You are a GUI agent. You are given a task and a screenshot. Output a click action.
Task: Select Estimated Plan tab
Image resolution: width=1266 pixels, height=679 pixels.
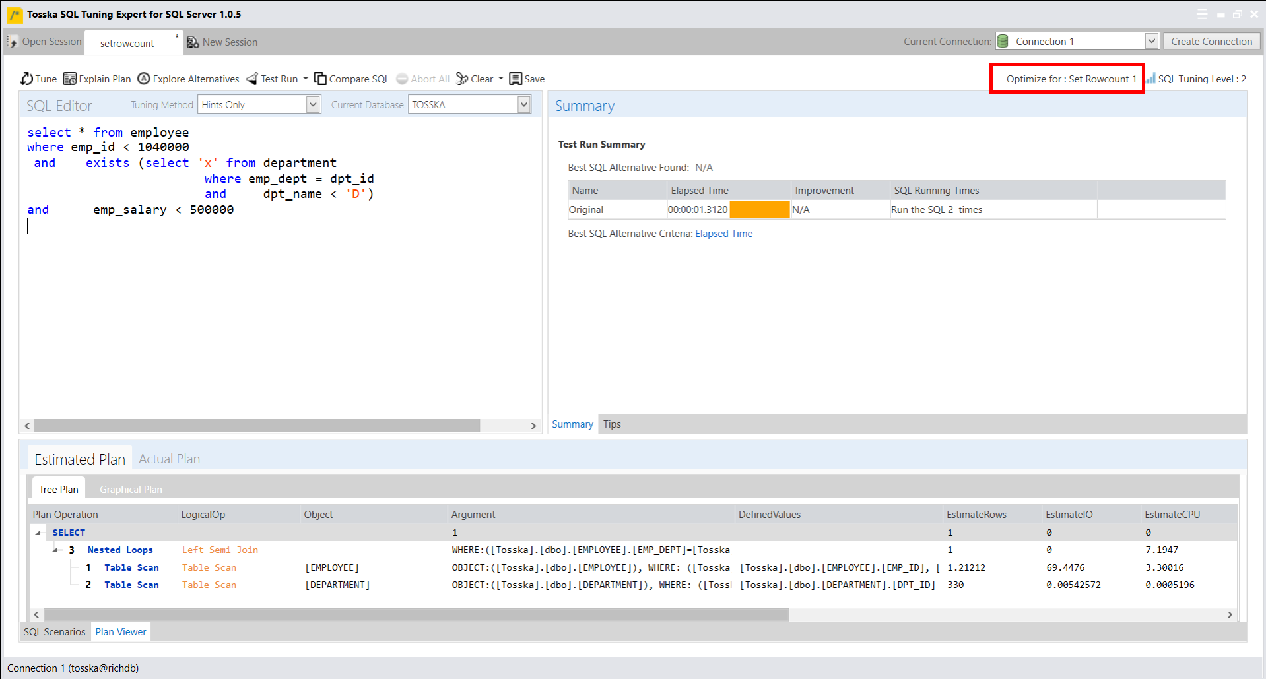(80, 459)
